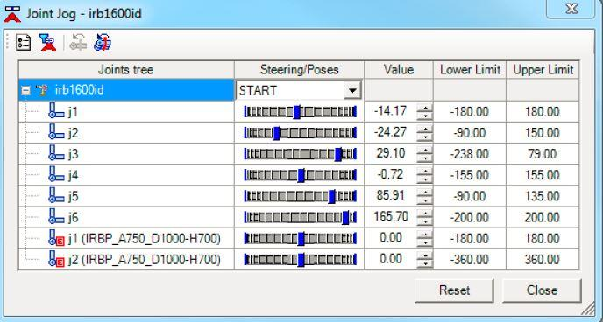
Task: Click the blue robot pose toolbar icon
Action: tap(103, 42)
